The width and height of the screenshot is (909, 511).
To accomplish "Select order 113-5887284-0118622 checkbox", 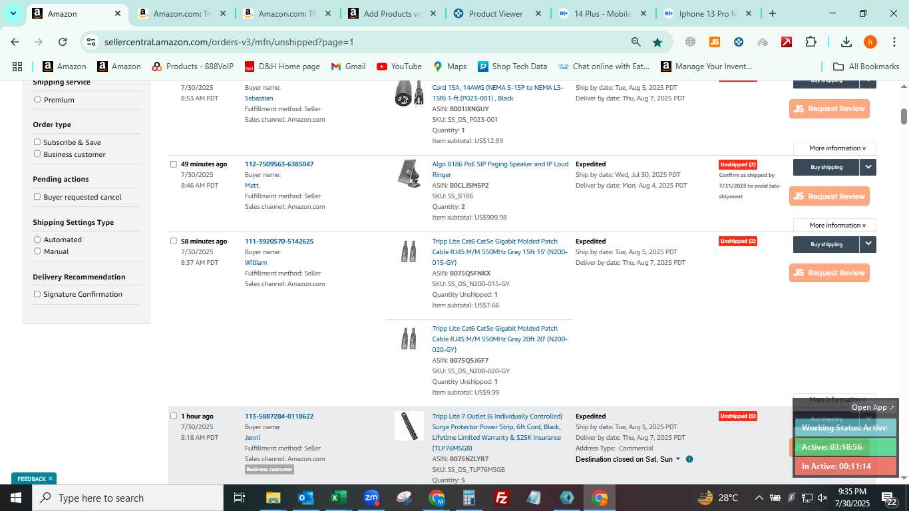I will [x=174, y=417].
